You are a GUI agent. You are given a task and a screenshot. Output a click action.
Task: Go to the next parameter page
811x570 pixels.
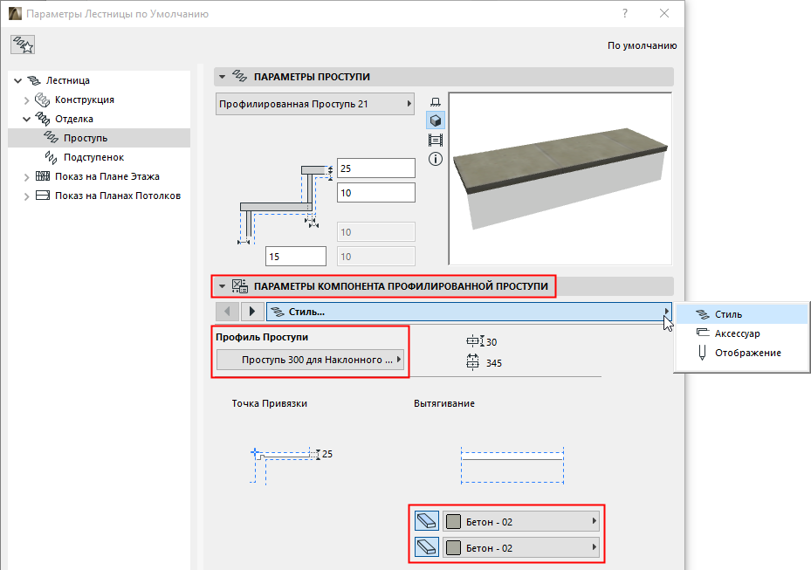tap(252, 311)
